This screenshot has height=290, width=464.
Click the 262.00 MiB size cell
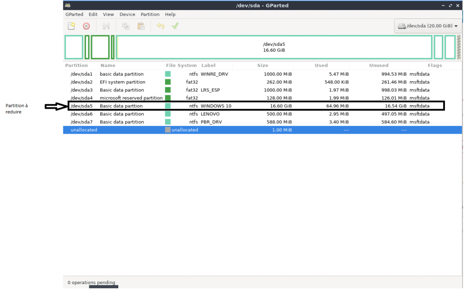(279, 82)
